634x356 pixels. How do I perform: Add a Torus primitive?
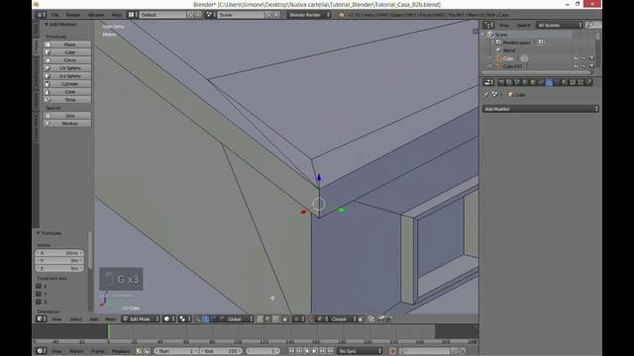pyautogui.click(x=67, y=99)
